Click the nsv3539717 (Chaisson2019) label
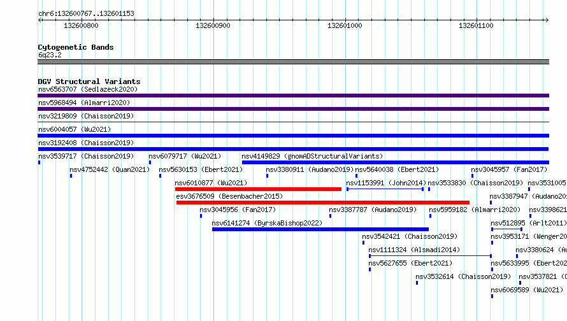The image size is (567, 321). (x=86, y=156)
